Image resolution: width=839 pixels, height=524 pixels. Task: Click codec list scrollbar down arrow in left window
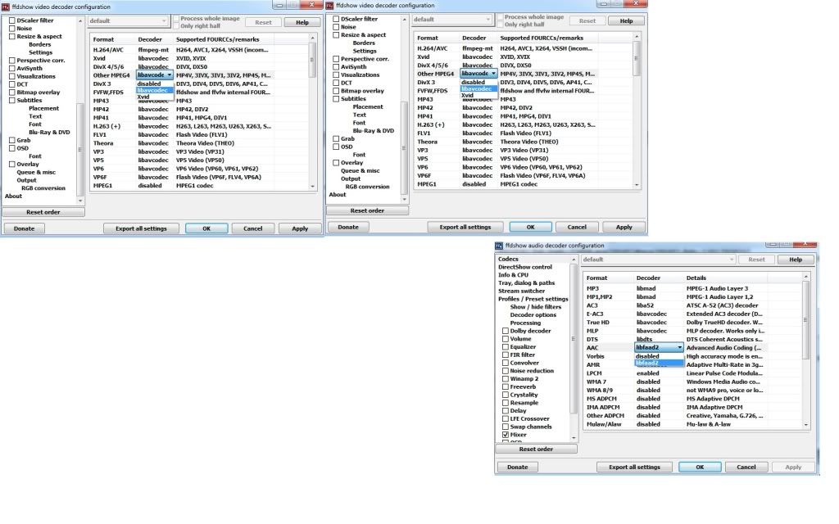[312, 186]
